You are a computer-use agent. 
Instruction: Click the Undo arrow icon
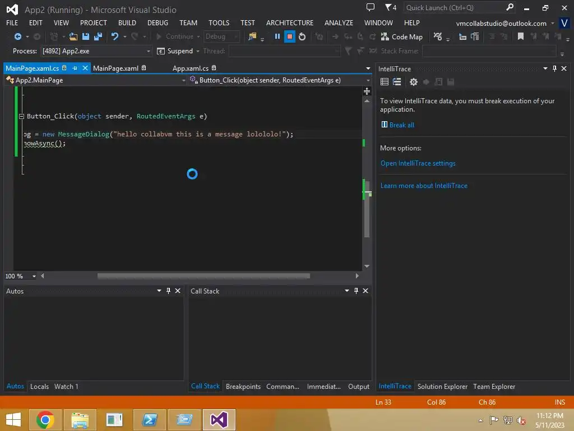(115, 36)
